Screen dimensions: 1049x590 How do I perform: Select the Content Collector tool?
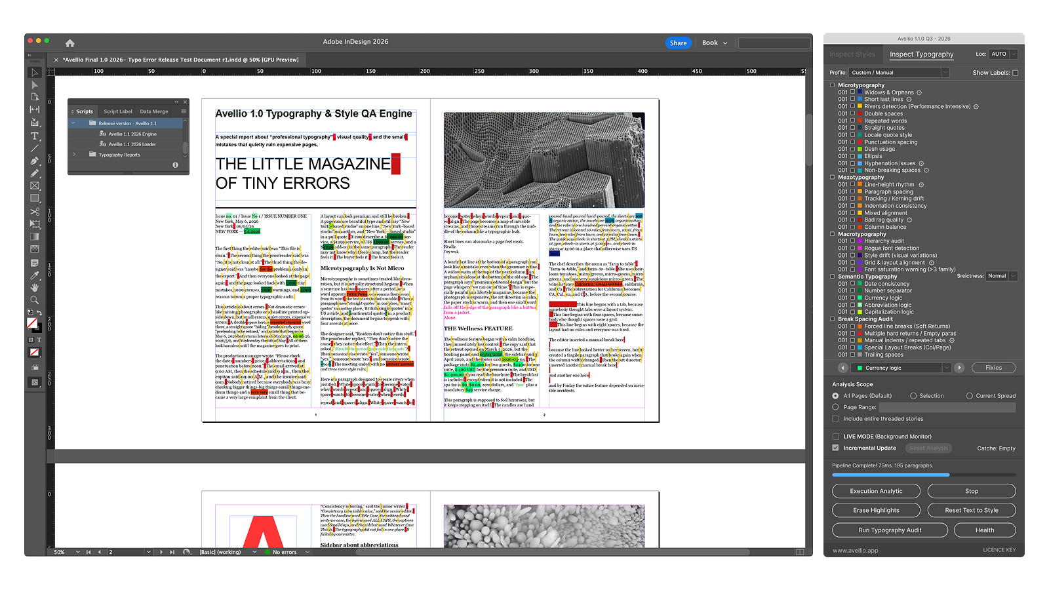click(x=35, y=123)
